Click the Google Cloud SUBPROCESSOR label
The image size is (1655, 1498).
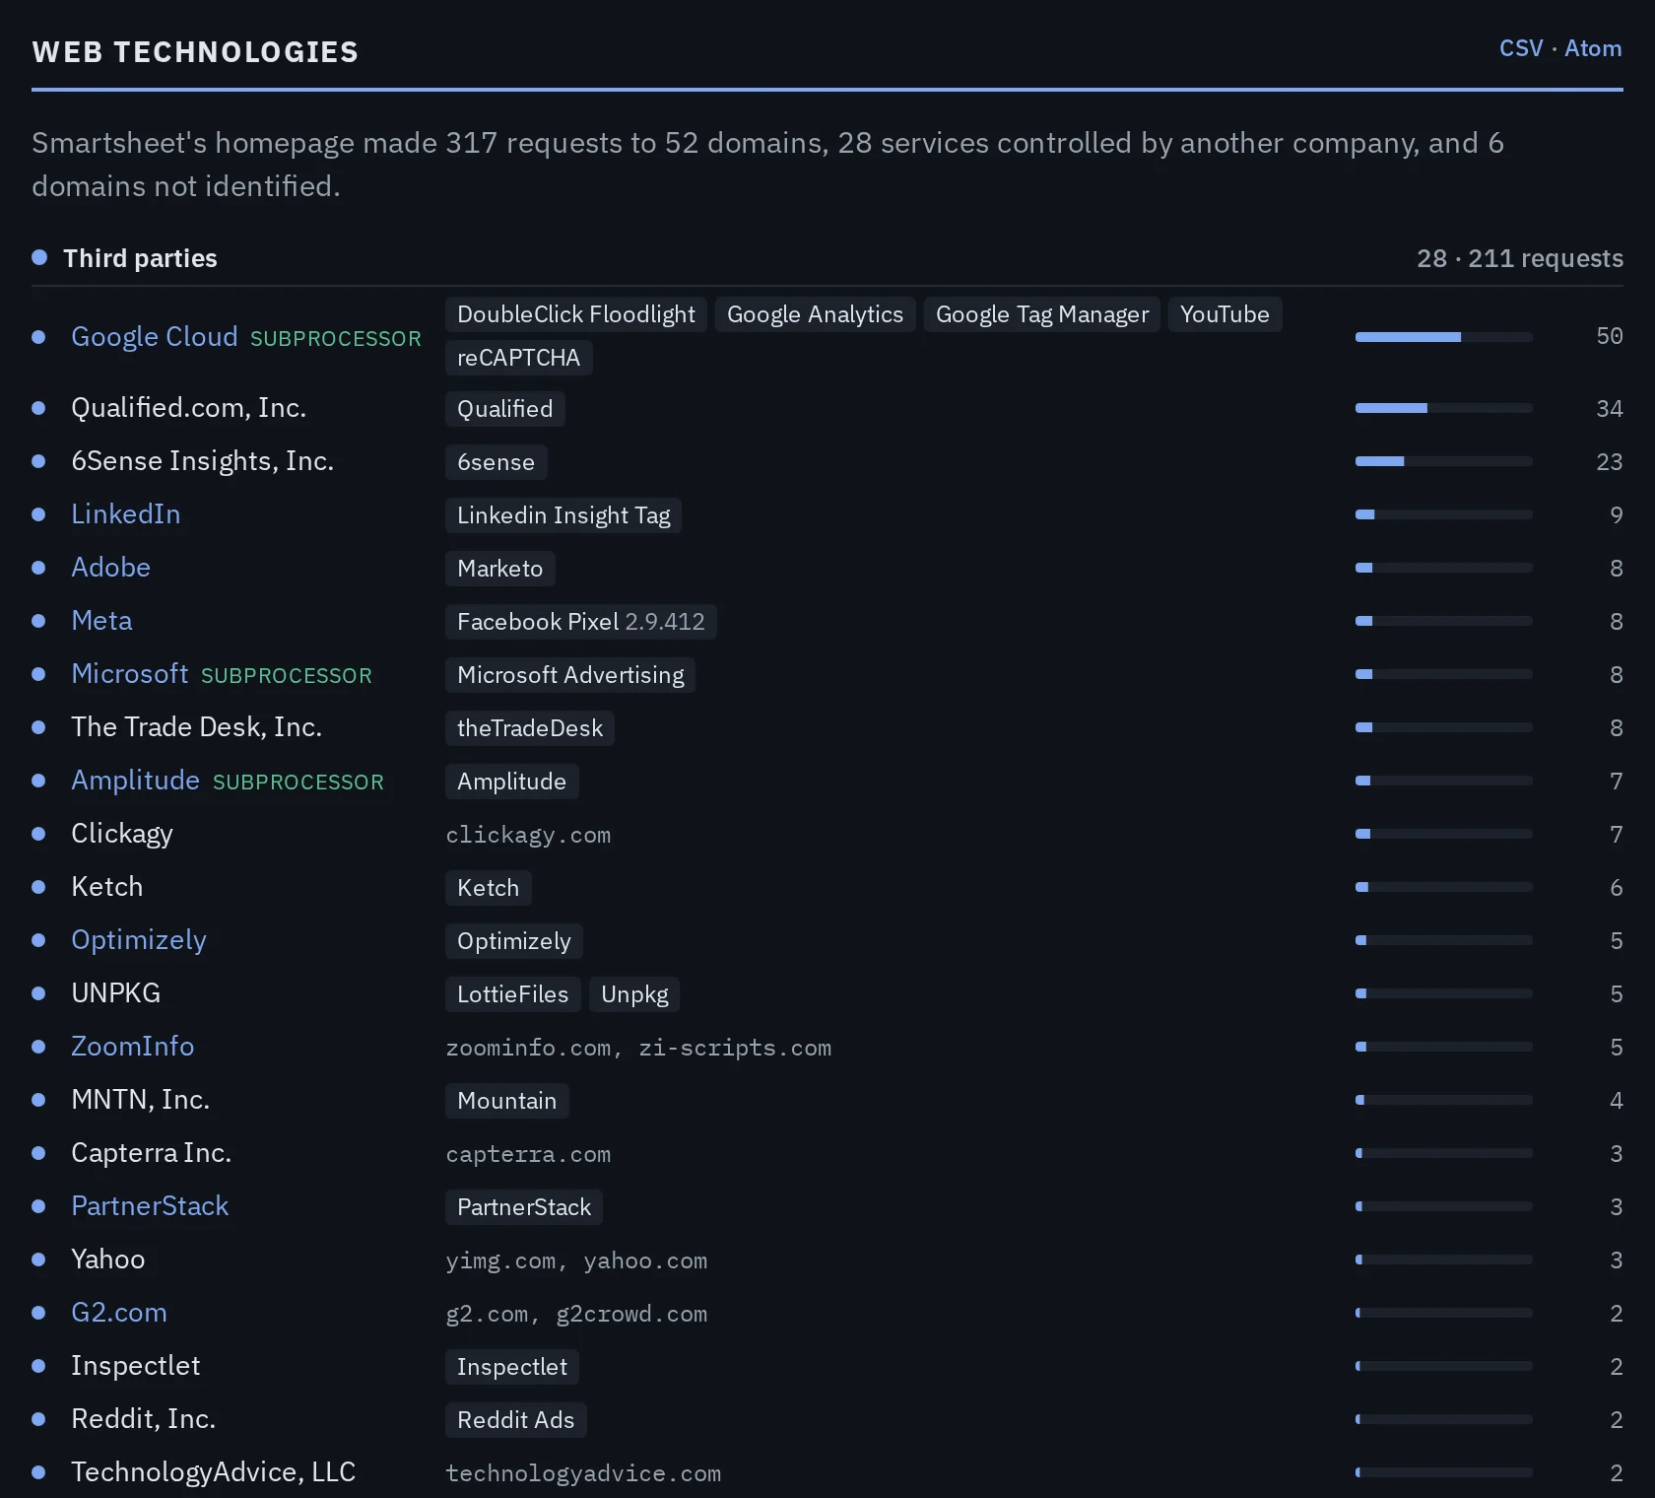[336, 339]
